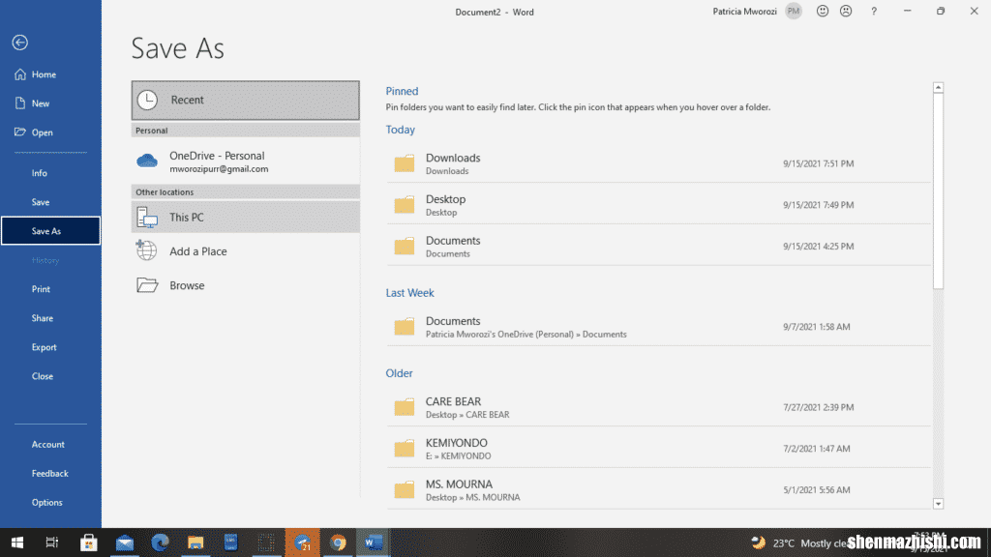Select New in the backstage sidebar
Viewport: 991px width, 557px height.
tap(50, 103)
